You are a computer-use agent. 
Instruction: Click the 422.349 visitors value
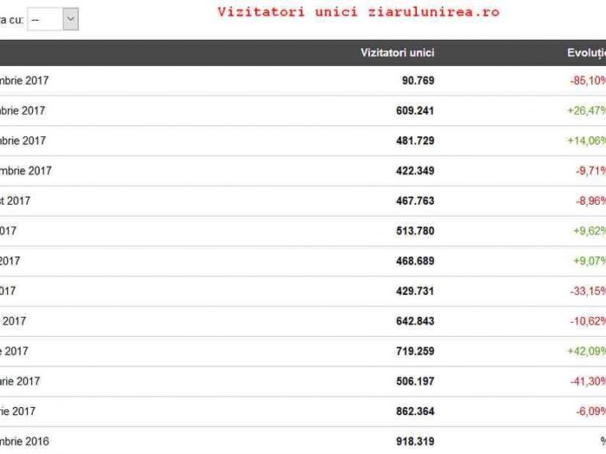tap(415, 170)
